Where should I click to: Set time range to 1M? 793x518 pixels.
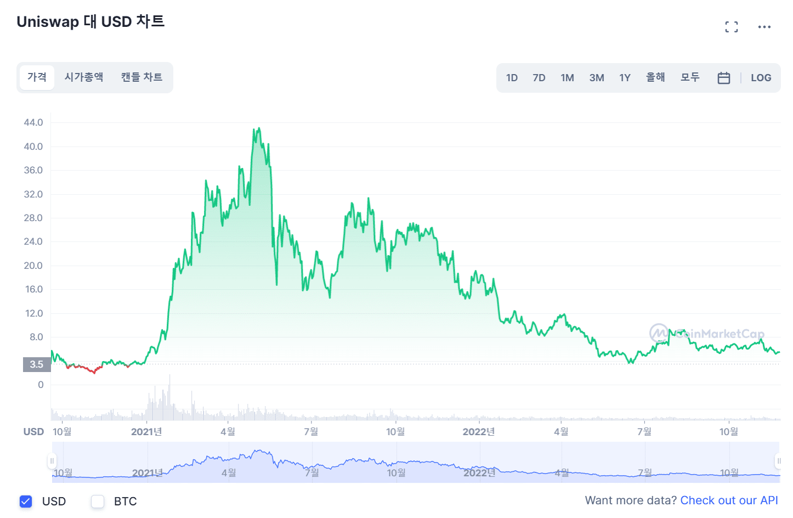click(x=567, y=78)
